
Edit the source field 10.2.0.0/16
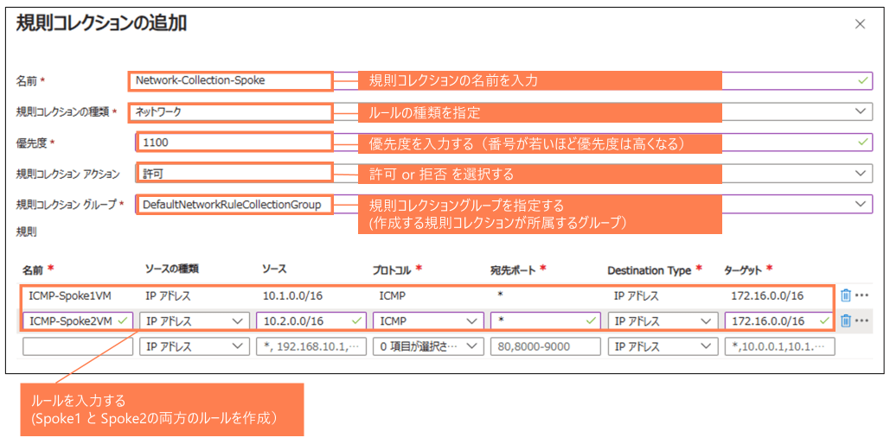(311, 321)
